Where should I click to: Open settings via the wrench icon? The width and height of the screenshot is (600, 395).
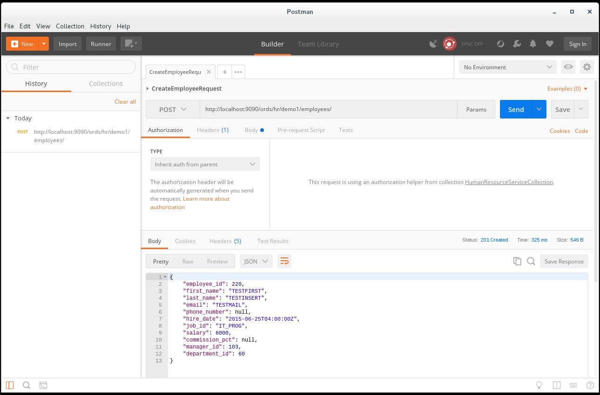517,44
